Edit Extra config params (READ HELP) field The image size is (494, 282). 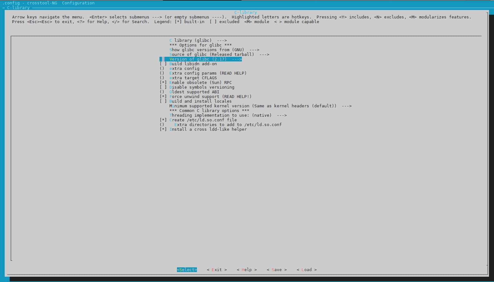point(203,73)
